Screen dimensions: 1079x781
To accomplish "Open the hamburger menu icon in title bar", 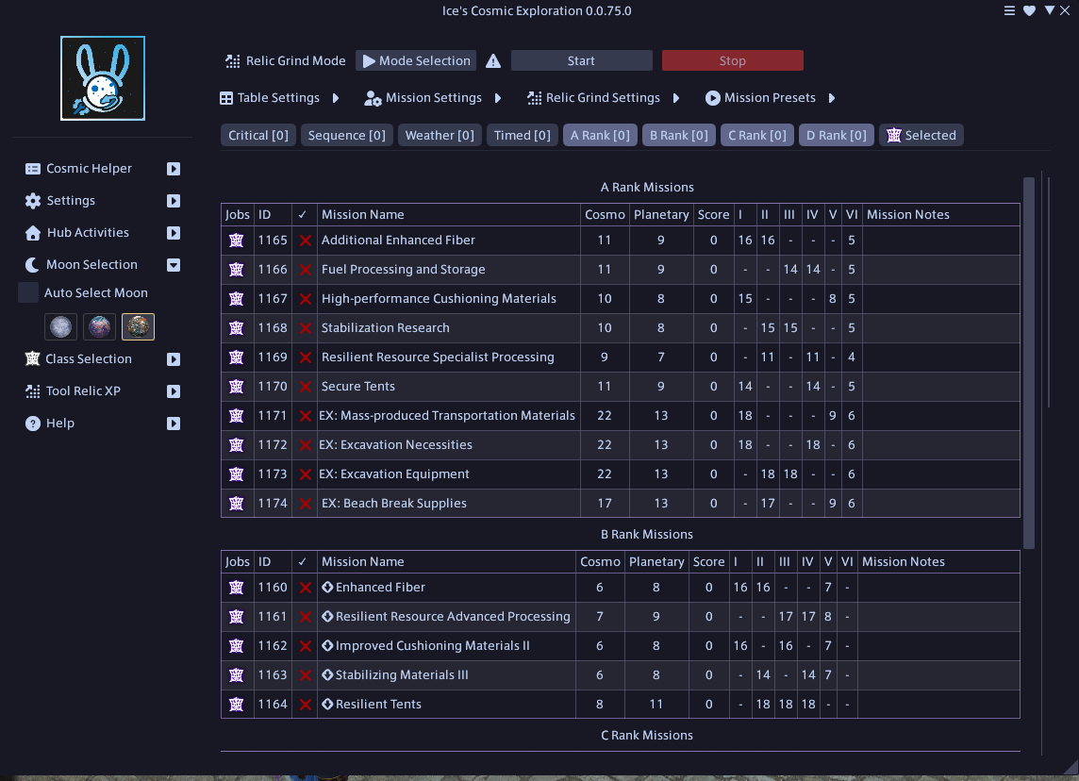I will click(x=1009, y=10).
